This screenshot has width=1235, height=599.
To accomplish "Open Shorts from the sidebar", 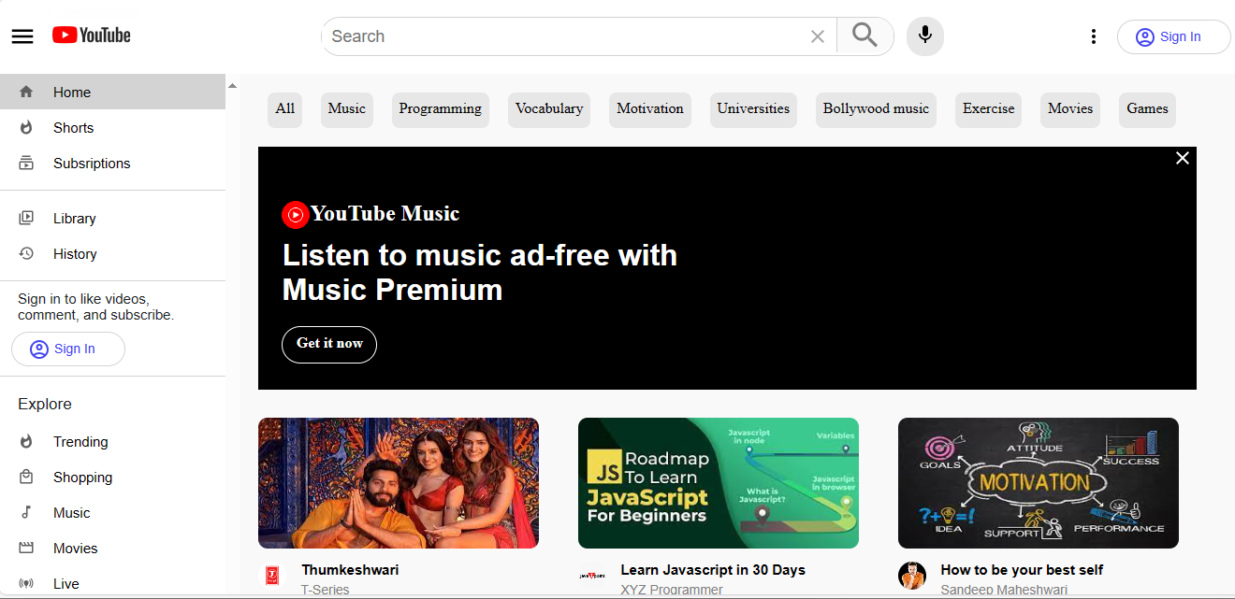I will pos(73,128).
